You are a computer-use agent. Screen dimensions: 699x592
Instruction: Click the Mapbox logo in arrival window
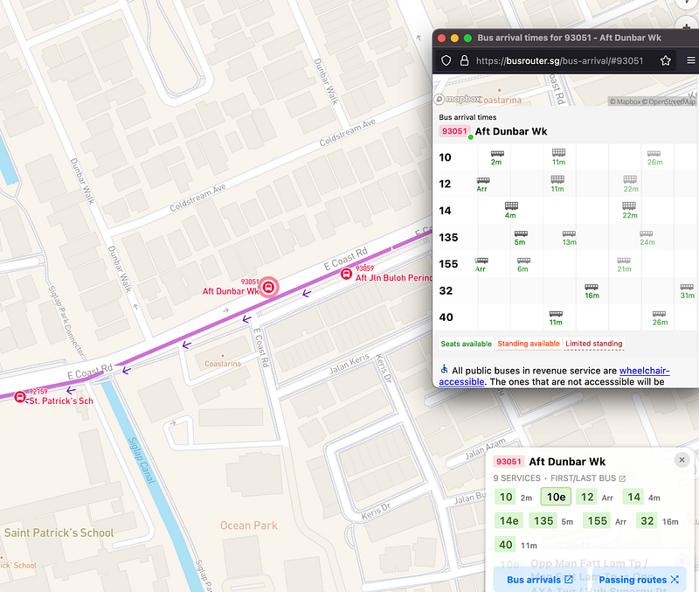458,99
